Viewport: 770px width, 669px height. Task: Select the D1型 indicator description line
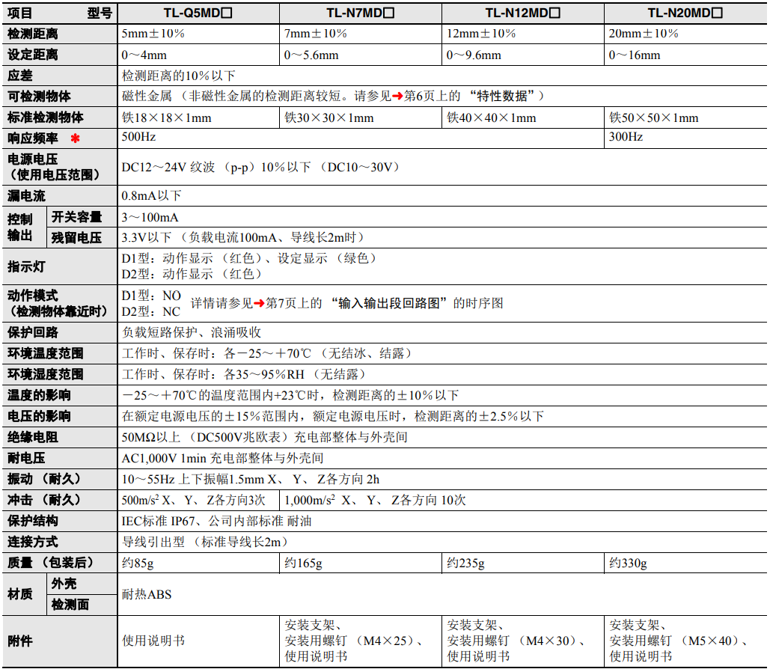[x=250, y=258]
